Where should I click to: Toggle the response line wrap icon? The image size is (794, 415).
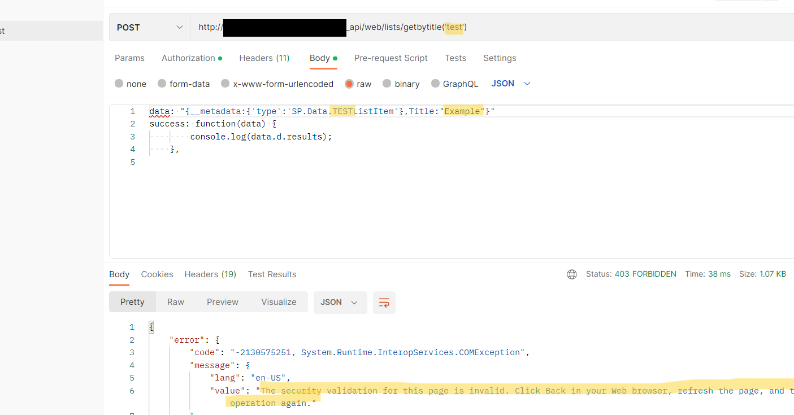(x=384, y=303)
